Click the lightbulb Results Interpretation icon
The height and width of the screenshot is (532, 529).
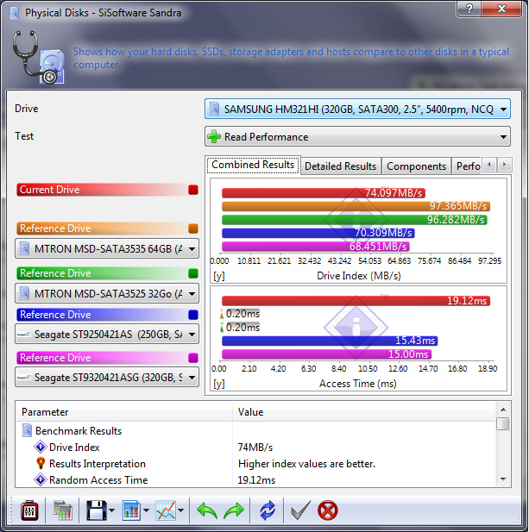[41, 463]
